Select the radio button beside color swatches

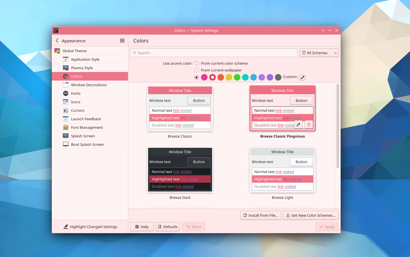197,77
